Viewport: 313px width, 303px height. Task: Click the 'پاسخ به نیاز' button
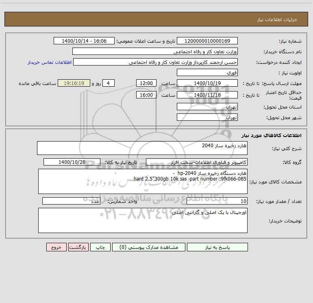tap(217, 247)
